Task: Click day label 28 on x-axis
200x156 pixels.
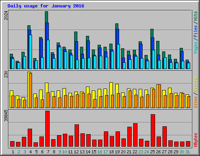Action: pyautogui.click(x=170, y=152)
